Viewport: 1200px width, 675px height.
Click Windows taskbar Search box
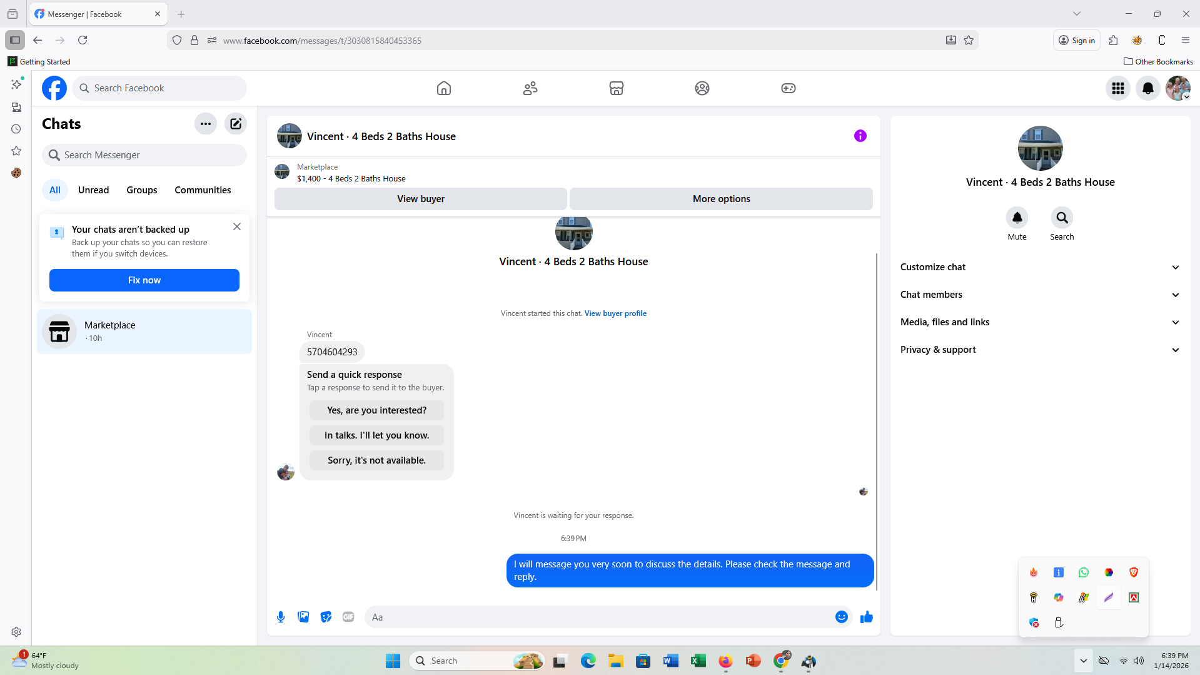(x=477, y=661)
